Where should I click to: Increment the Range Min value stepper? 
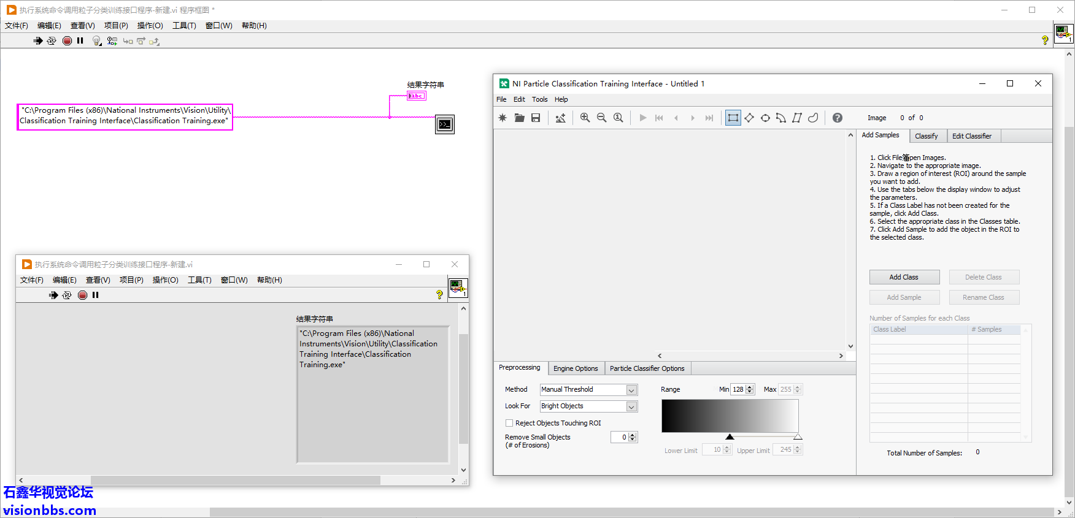(x=750, y=387)
